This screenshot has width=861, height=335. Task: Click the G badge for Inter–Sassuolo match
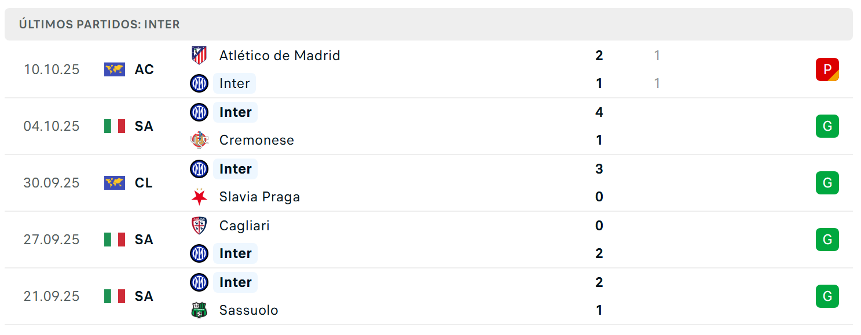[827, 296]
